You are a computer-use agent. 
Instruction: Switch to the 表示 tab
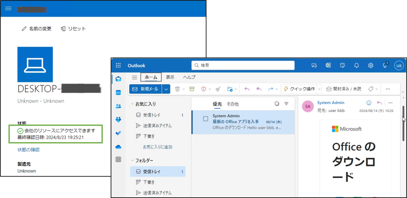point(170,77)
